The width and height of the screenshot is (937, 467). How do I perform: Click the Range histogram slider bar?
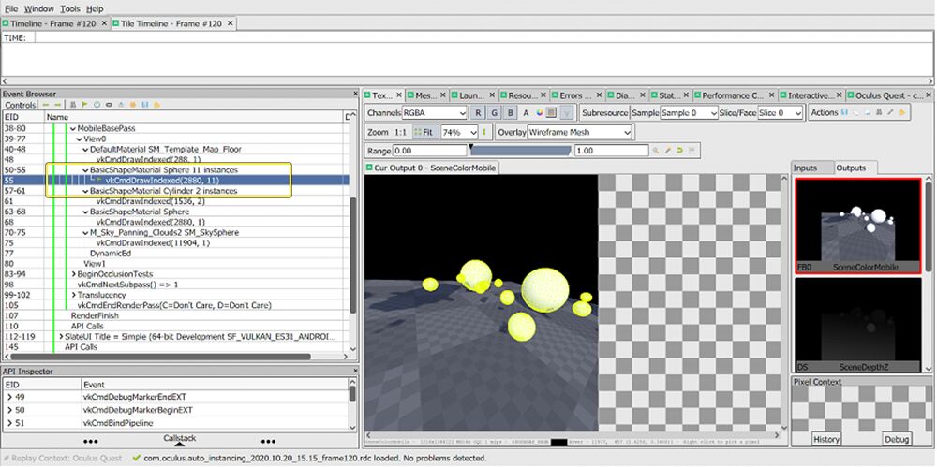519,151
